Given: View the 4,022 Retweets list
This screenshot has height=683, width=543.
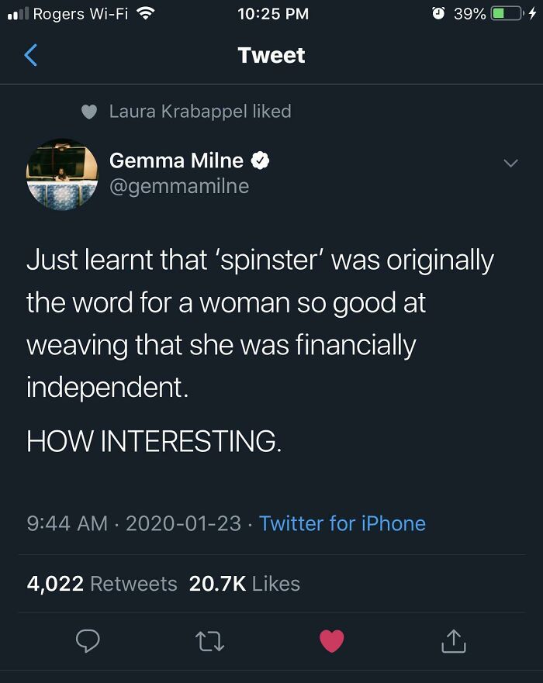Looking at the screenshot, I should 102,584.
